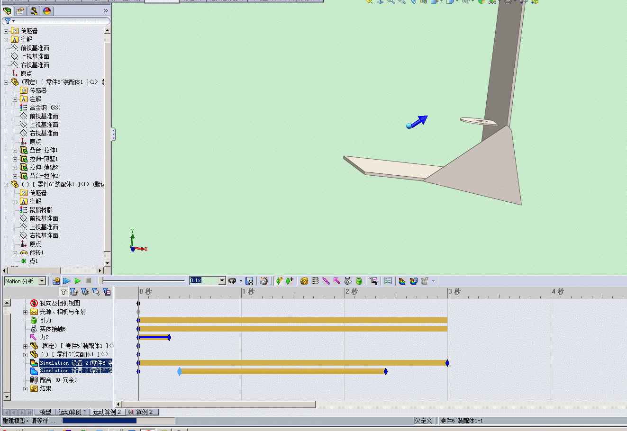Screen dimensions: 627x431
Task: Click the Save Animation icon
Action: (x=250, y=281)
